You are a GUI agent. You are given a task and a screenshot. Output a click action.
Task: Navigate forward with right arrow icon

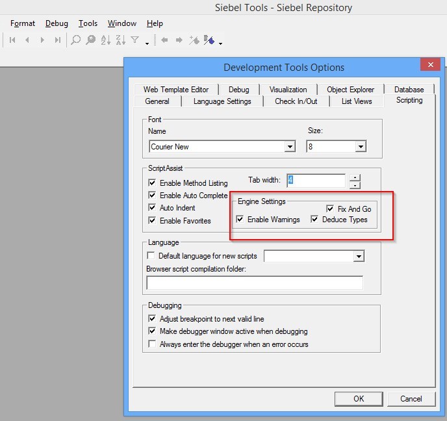(179, 40)
